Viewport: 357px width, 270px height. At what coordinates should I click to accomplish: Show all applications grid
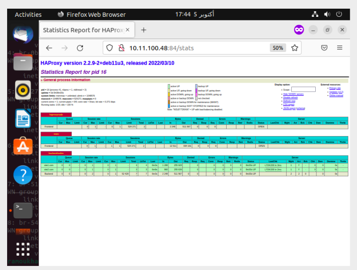[x=23, y=249]
